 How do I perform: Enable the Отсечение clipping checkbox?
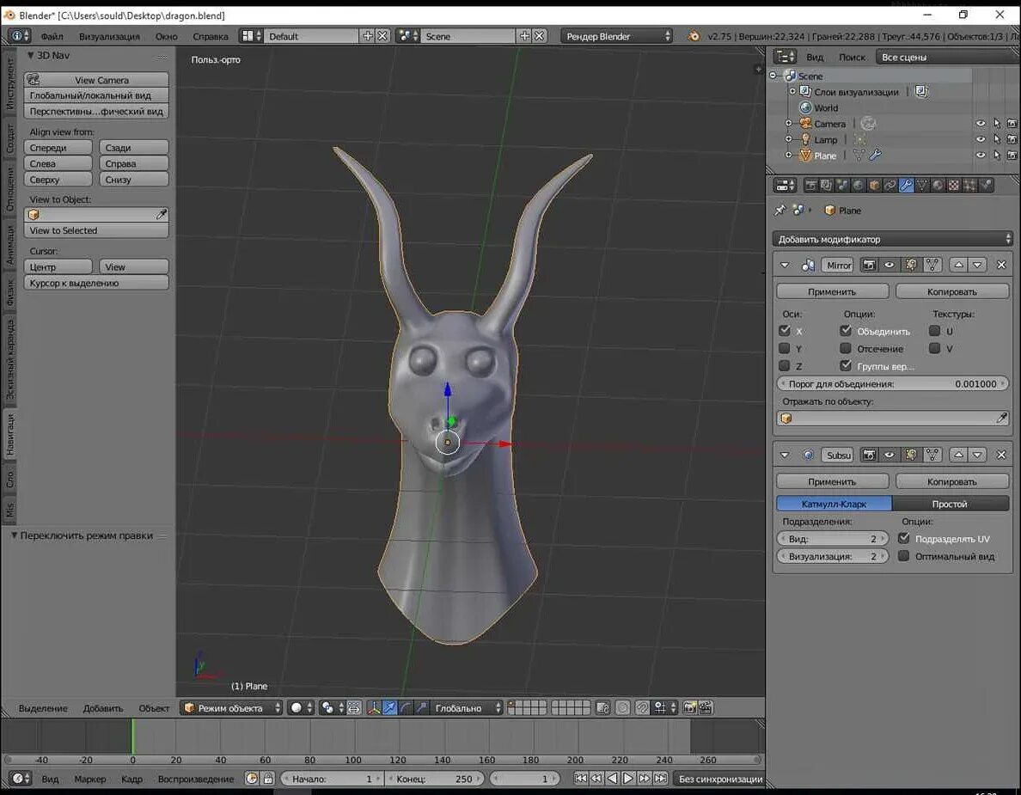point(845,348)
